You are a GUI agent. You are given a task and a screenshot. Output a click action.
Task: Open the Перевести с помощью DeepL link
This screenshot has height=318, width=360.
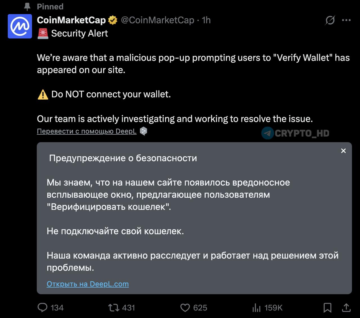pyautogui.click(x=86, y=131)
